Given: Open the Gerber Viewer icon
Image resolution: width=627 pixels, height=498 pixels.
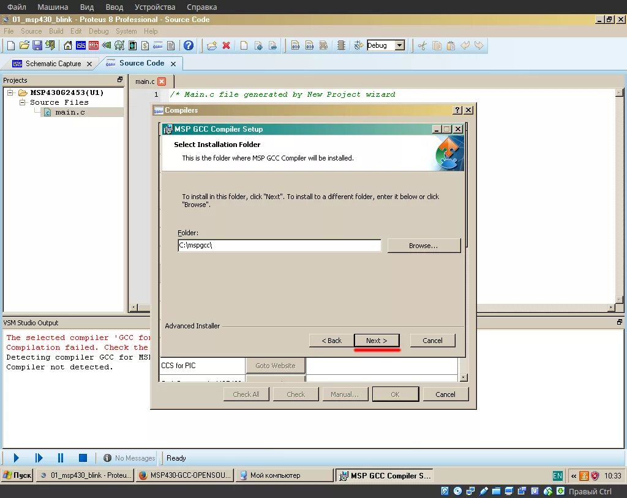Looking at the screenshot, I should pyautogui.click(x=119, y=45).
